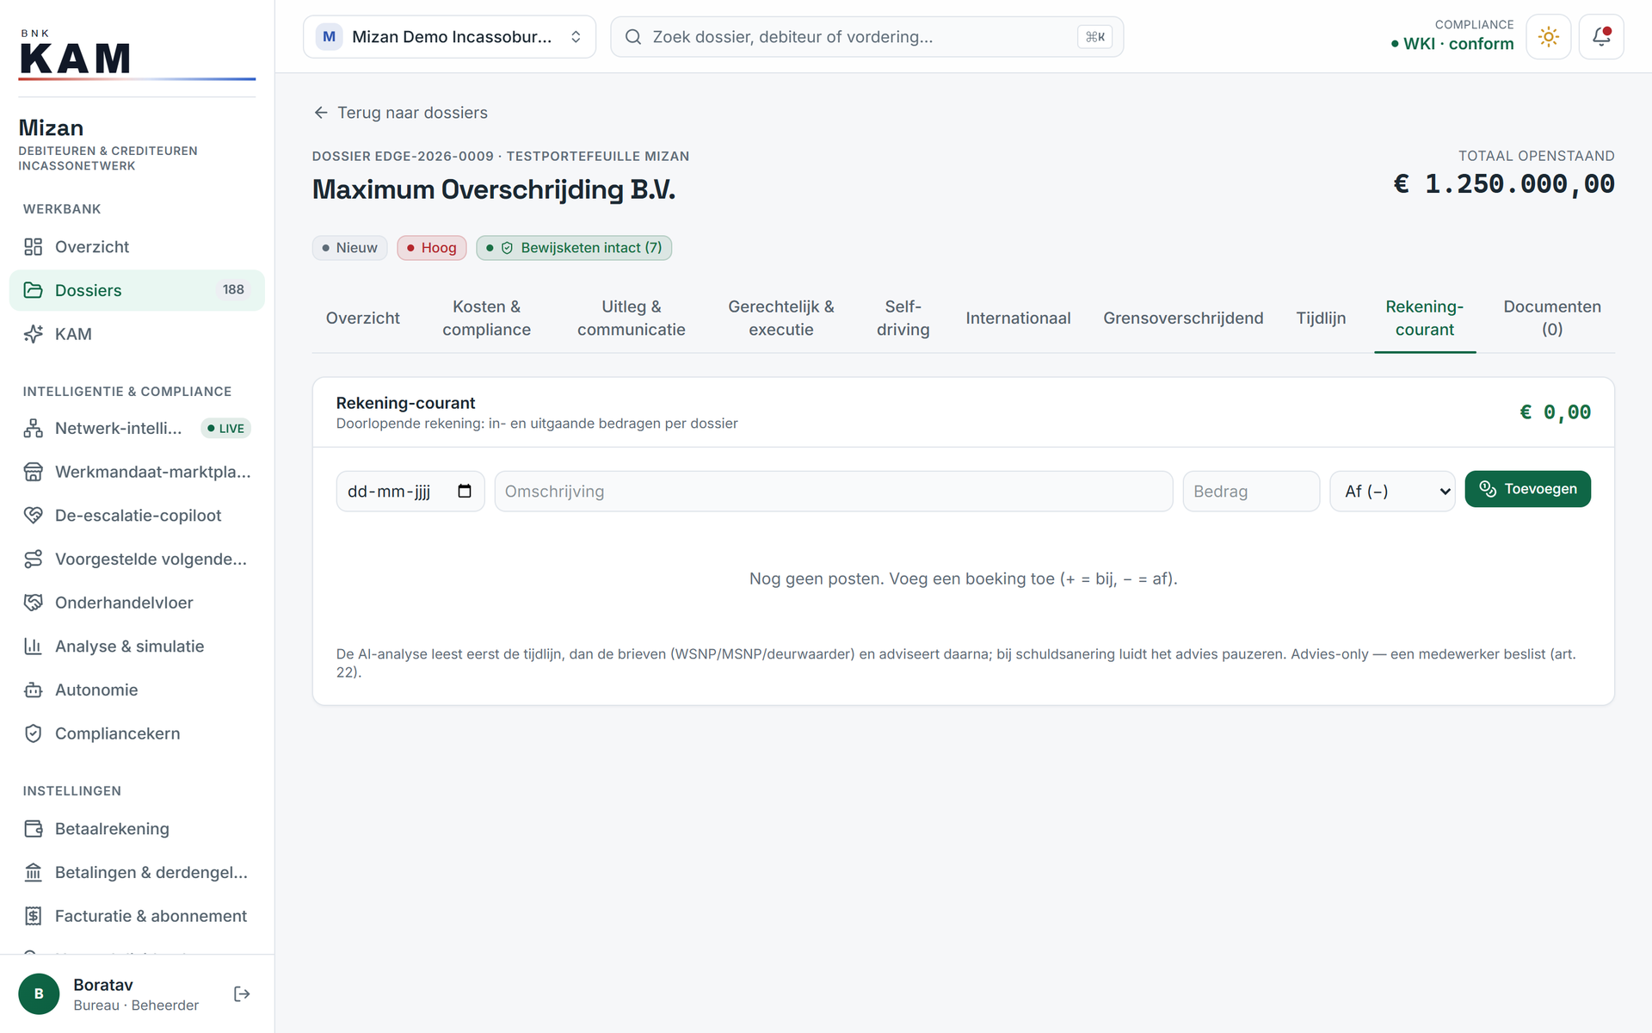Switch to the Kosten & compliance tab
The width and height of the screenshot is (1652, 1033).
point(486,318)
